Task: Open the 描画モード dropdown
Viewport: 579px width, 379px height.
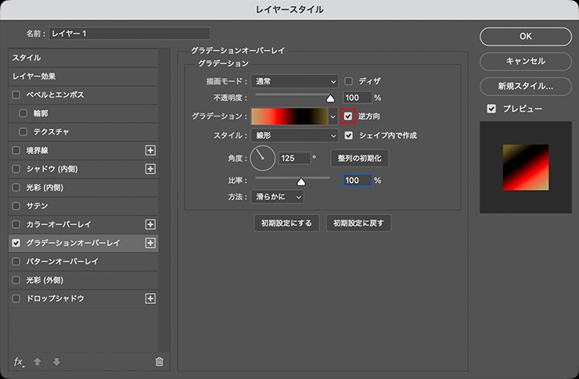Action: [x=295, y=80]
